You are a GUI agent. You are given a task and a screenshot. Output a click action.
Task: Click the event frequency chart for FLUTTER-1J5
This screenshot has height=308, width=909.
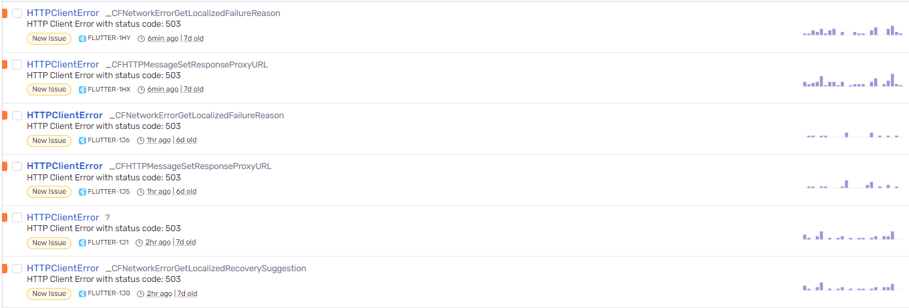(853, 183)
